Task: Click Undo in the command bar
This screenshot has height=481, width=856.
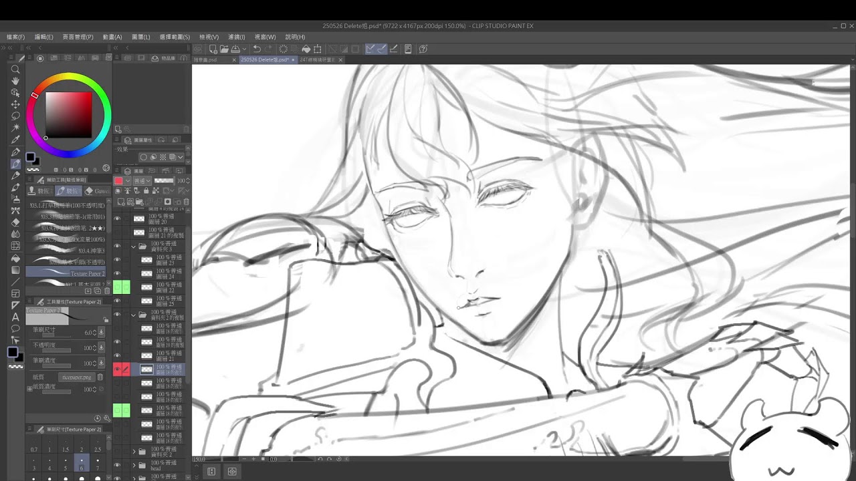Action: [x=256, y=49]
